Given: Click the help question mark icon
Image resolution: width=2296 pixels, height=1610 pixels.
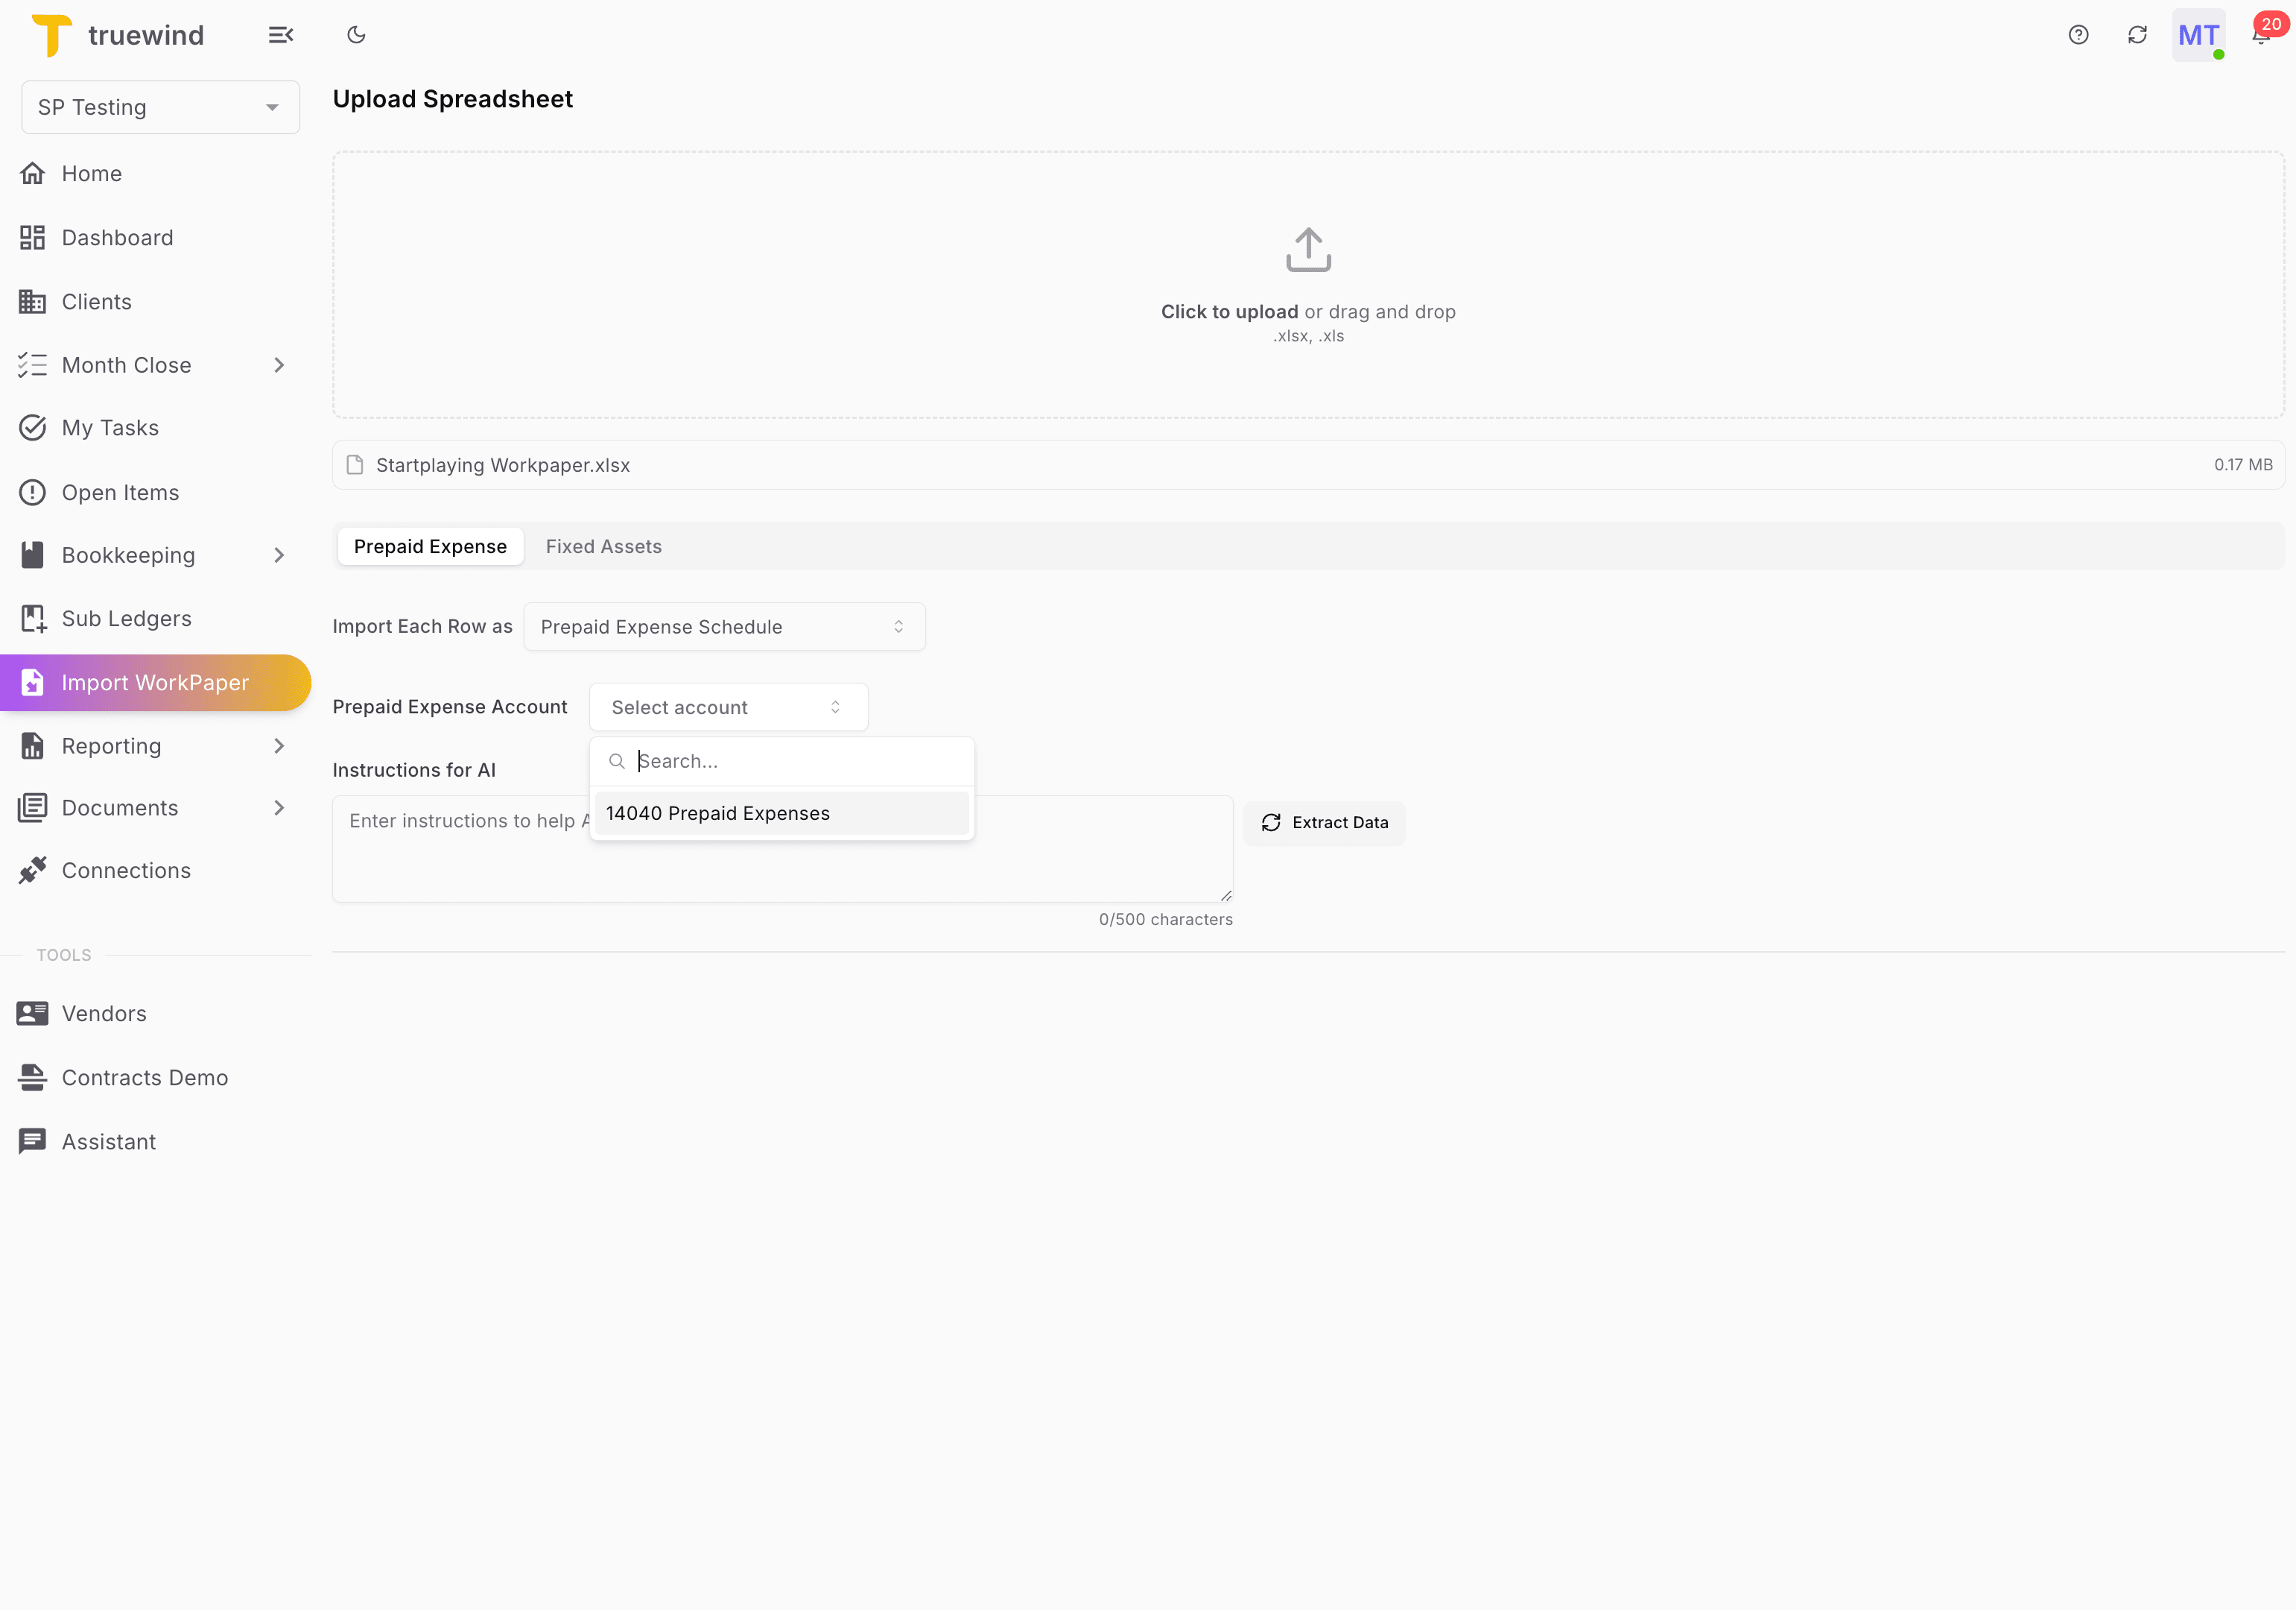Looking at the screenshot, I should tap(2078, 34).
